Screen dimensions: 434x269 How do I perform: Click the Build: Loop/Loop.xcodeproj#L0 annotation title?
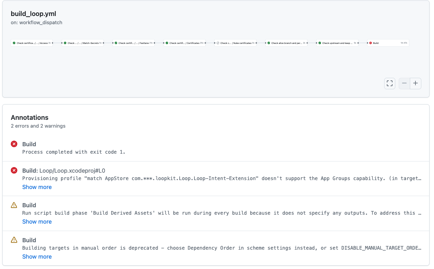pos(64,171)
